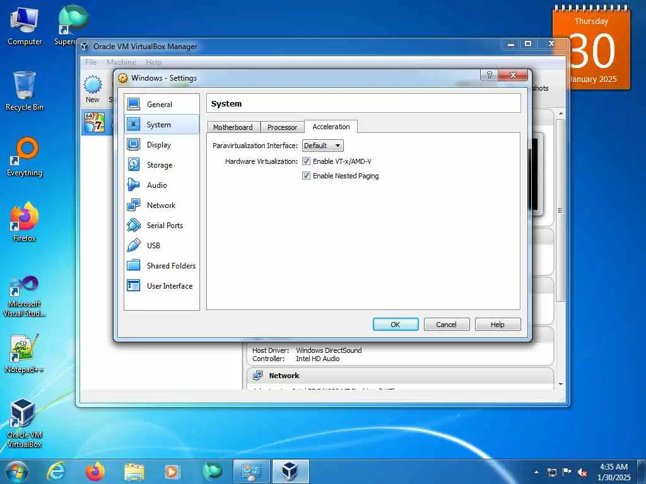
Task: Switch to the Motherboard tab
Action: (x=233, y=127)
